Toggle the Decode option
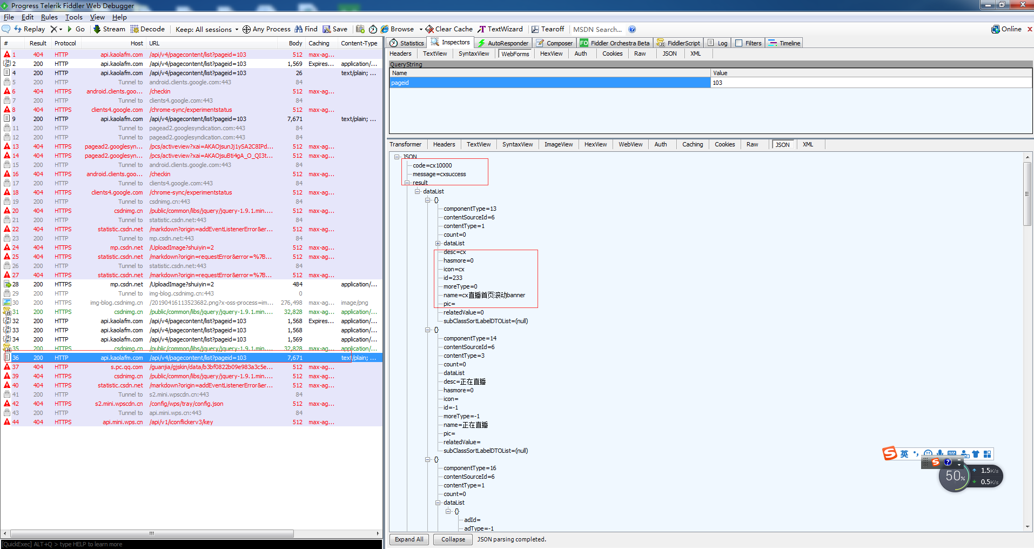 [147, 29]
